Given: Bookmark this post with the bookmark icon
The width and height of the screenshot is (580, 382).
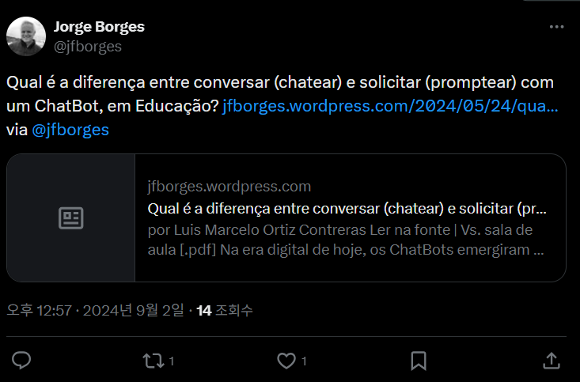Looking at the screenshot, I should 419,361.
